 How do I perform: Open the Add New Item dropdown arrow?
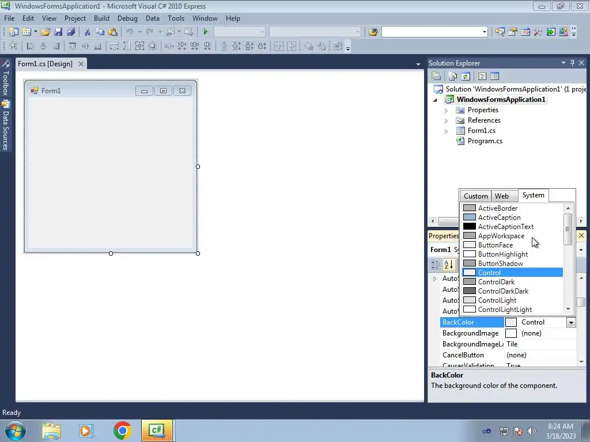(x=35, y=32)
